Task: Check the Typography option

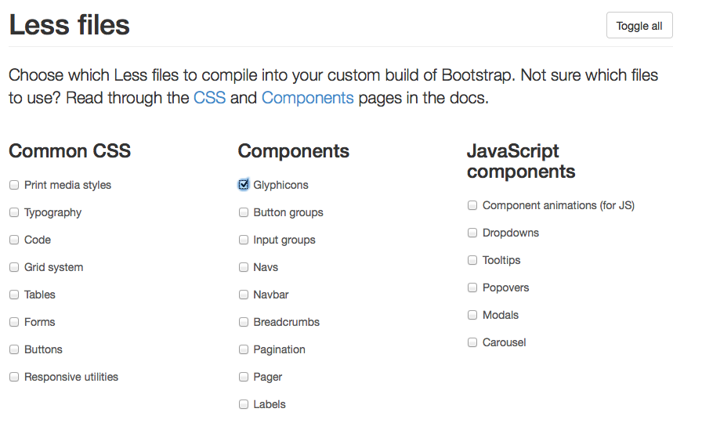Action: [x=14, y=213]
